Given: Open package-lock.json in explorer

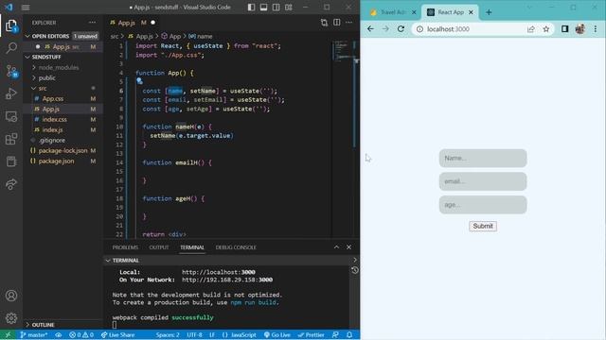Looking at the screenshot, I should 62,151.
